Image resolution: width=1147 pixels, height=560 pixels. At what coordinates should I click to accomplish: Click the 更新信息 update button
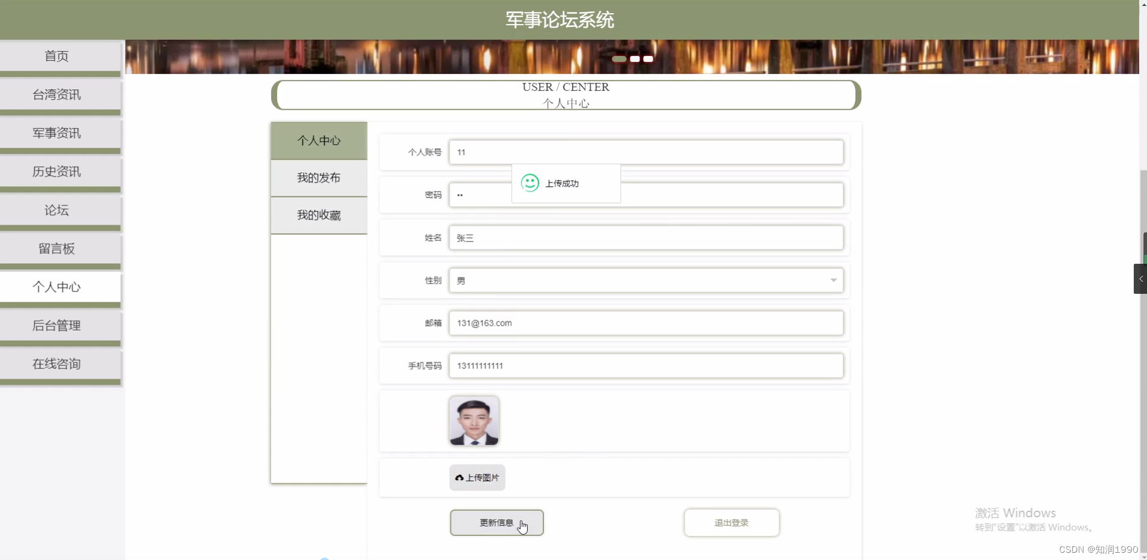click(x=497, y=522)
